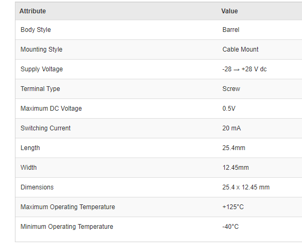
Task: Click the 12.45mm Width value
Action: tap(236, 168)
